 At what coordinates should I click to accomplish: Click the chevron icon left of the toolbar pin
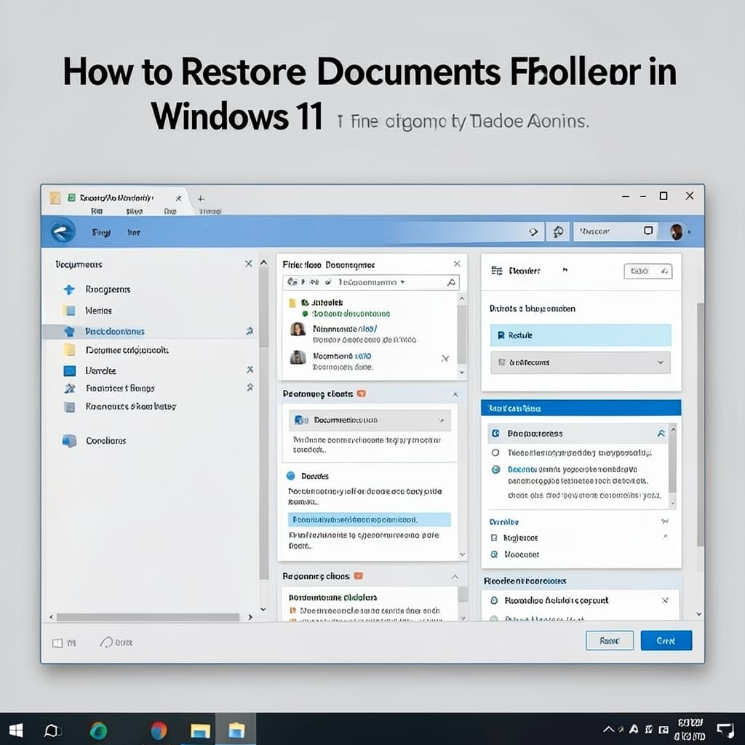[533, 231]
